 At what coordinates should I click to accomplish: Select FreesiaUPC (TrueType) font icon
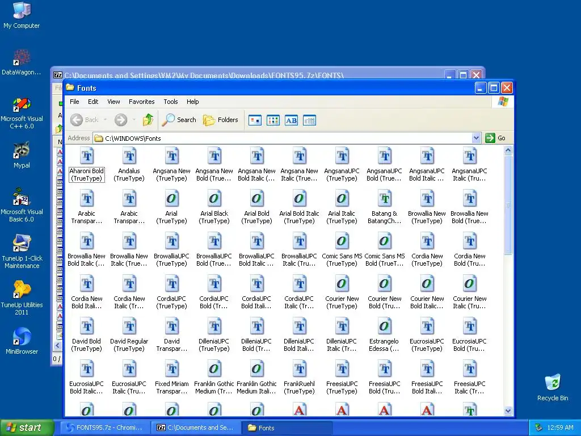[342, 369]
